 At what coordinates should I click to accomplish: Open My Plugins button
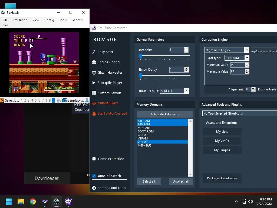pos(222,150)
